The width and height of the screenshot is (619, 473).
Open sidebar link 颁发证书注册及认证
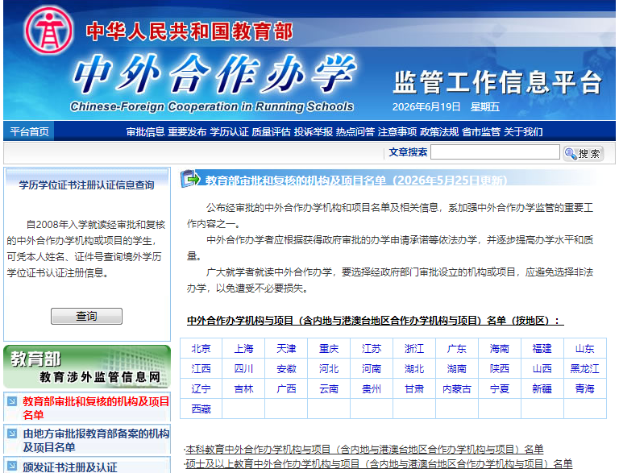click(70, 467)
